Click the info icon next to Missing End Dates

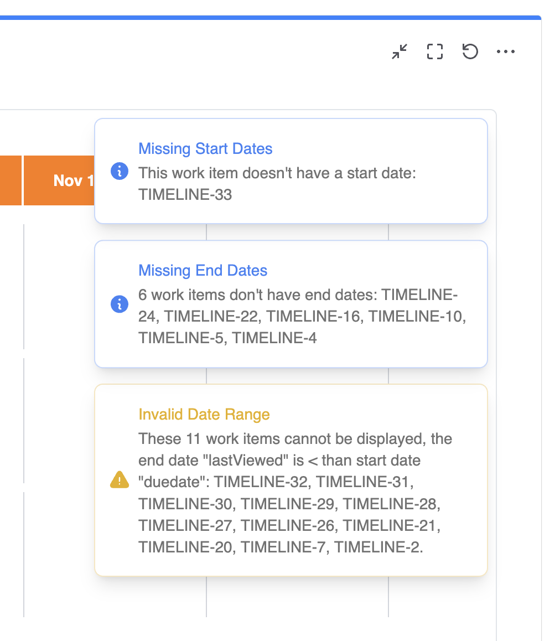120,304
